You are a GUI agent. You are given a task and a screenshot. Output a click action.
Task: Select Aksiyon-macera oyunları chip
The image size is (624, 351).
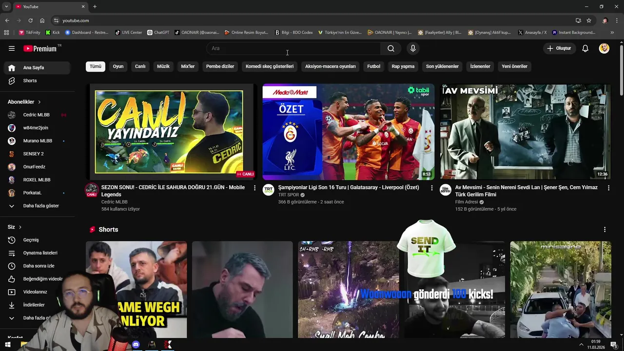331,66
